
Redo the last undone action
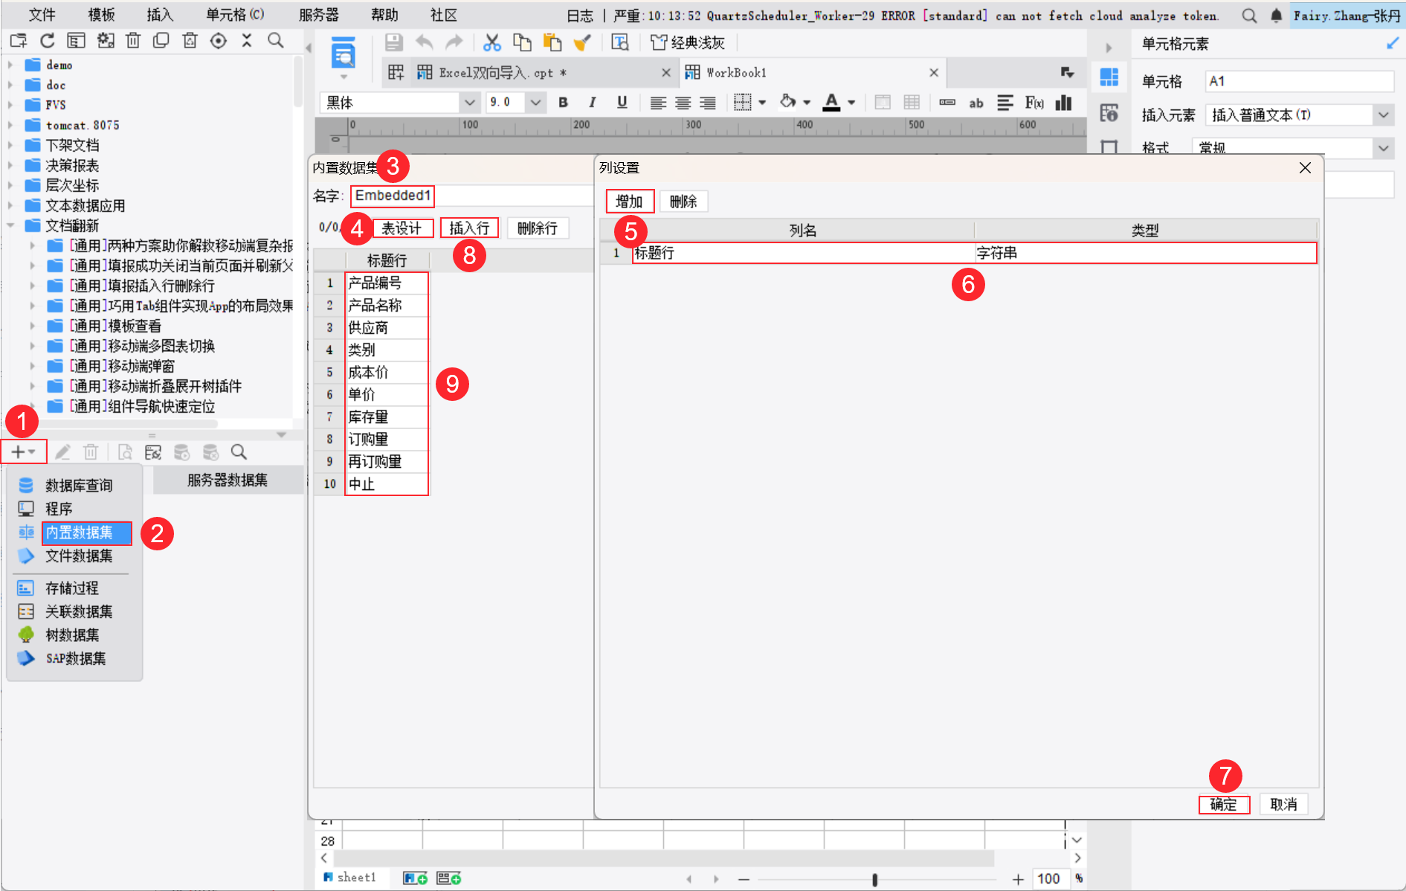tap(454, 42)
